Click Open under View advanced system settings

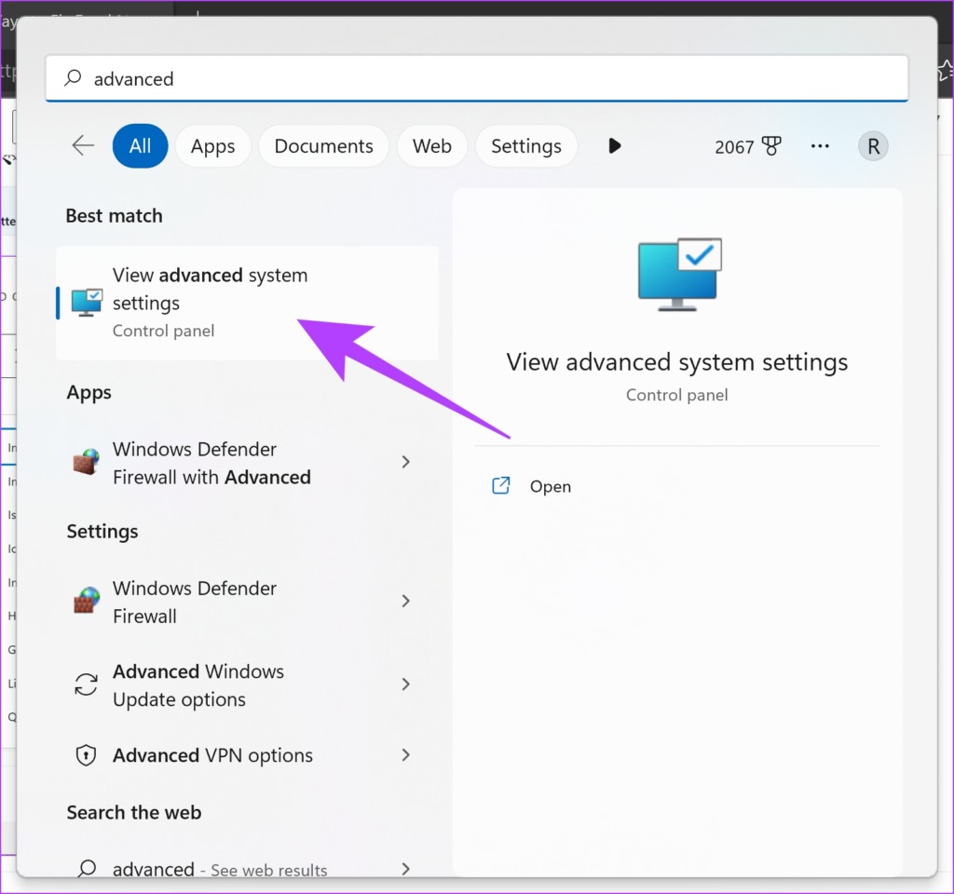(x=551, y=485)
